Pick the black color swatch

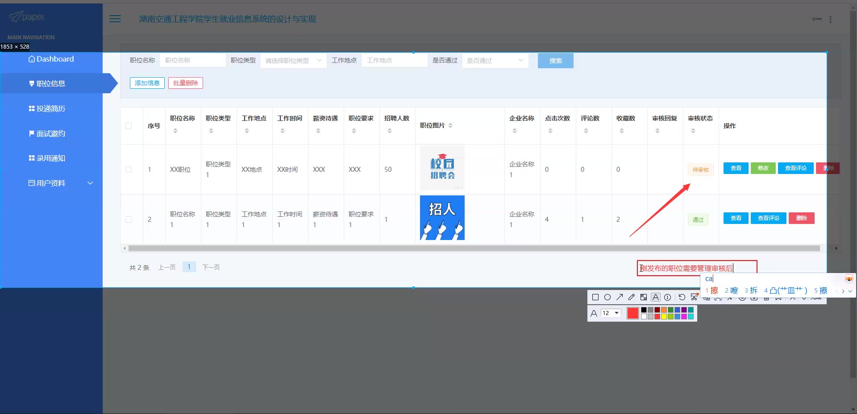[644, 310]
